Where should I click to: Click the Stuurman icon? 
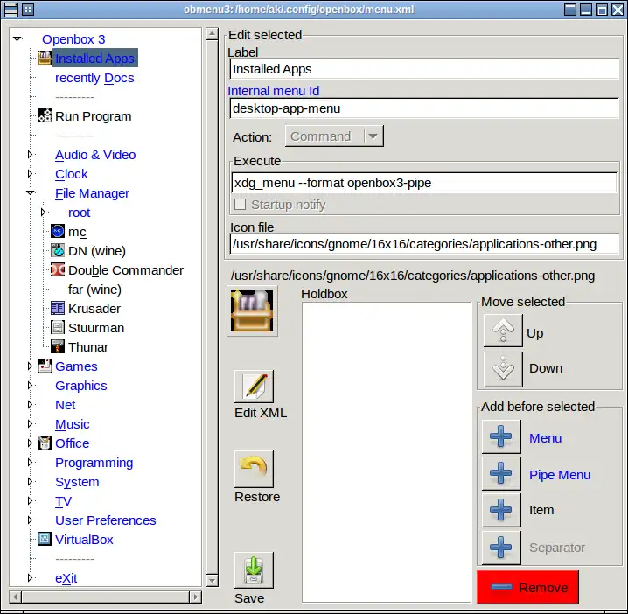pos(58,327)
